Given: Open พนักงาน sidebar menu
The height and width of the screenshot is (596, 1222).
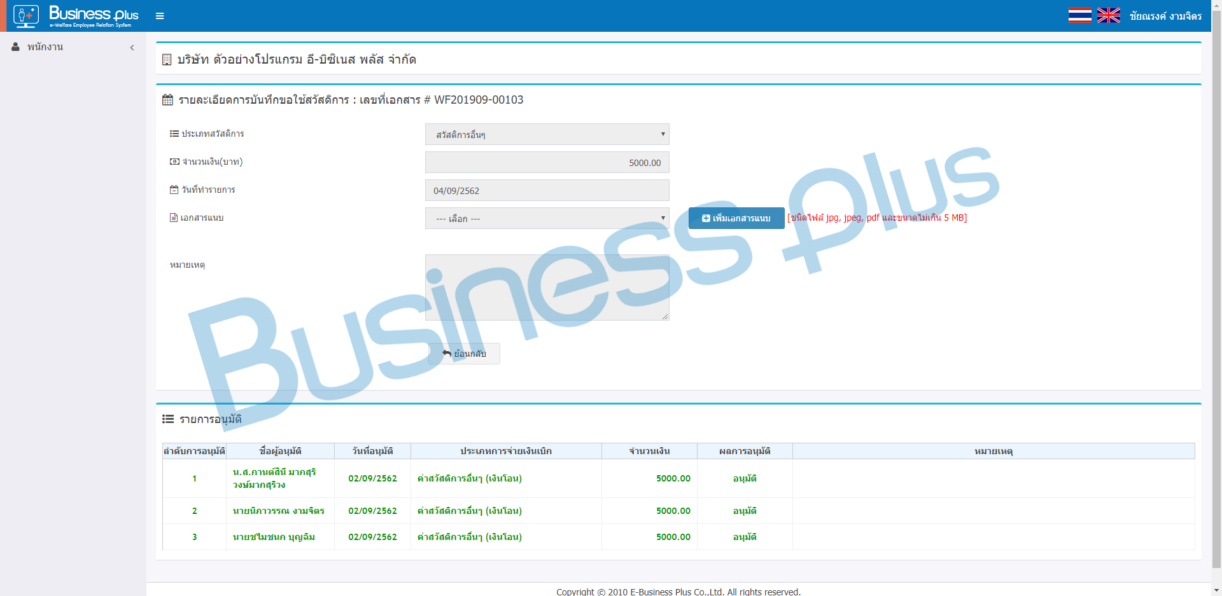Looking at the screenshot, I should (73, 47).
